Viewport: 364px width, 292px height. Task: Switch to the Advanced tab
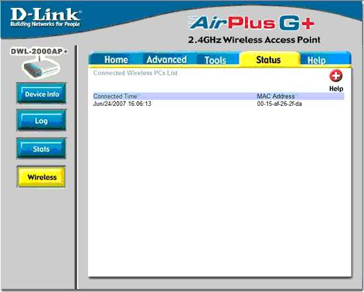tap(167, 60)
